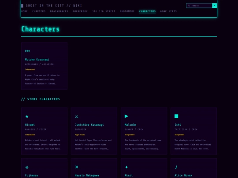The image size is (238, 178).
Task: Click the Characters page heading
Action: coord(41,29)
